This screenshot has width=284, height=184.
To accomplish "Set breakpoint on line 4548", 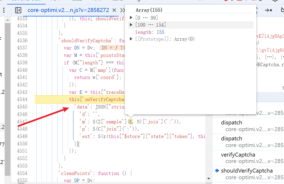I will tap(22, 129).
